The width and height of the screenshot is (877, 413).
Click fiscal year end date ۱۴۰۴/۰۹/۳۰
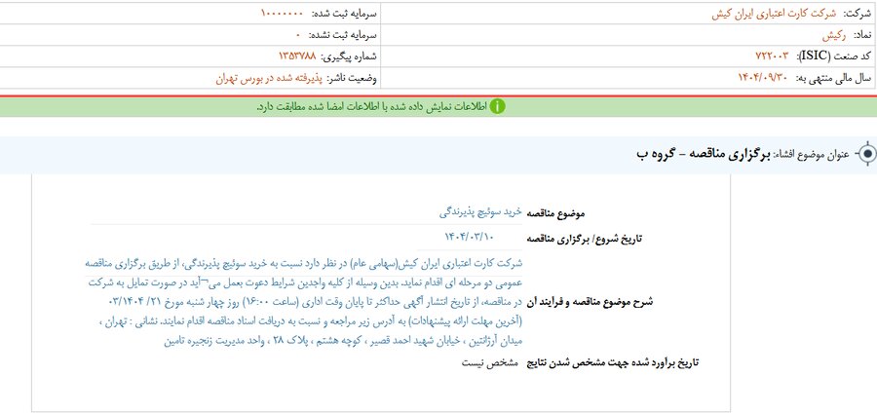(762, 78)
